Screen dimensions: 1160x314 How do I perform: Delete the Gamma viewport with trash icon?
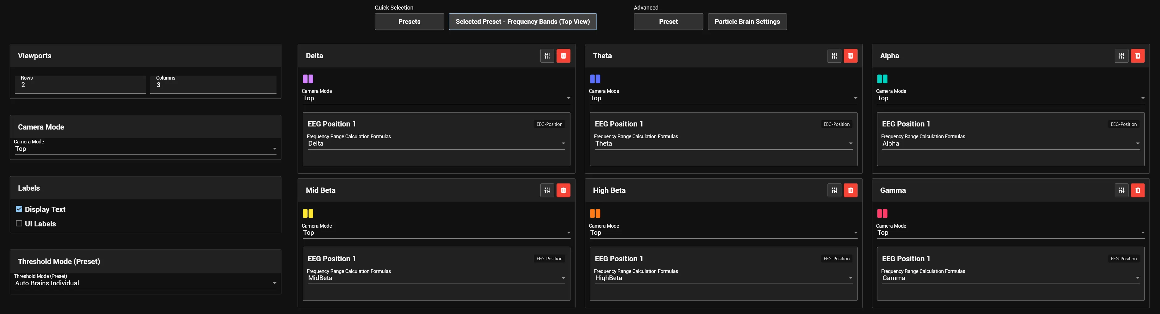click(x=1137, y=190)
